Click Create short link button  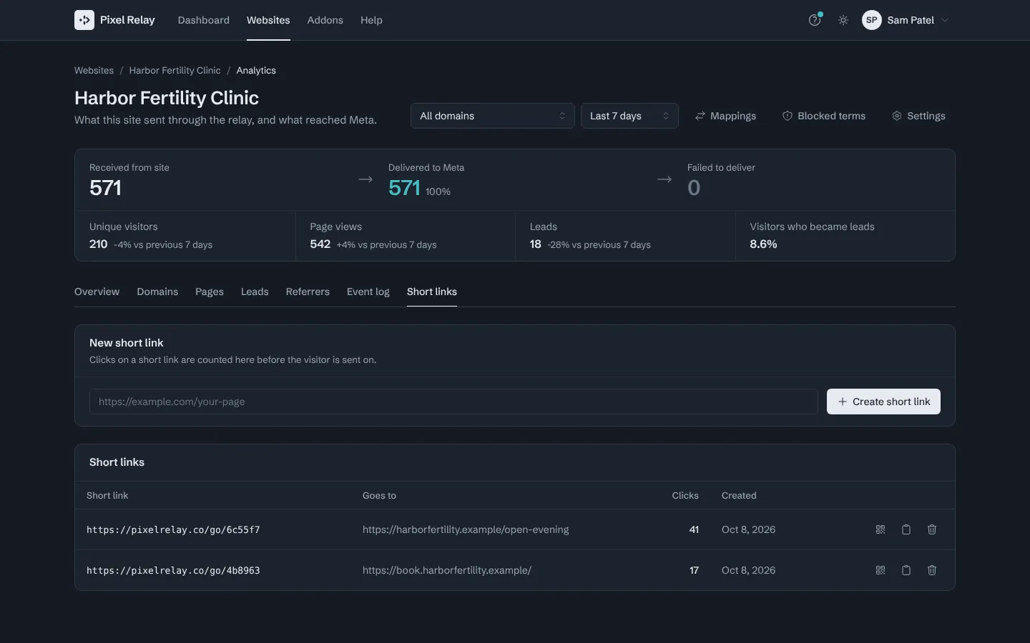883,402
